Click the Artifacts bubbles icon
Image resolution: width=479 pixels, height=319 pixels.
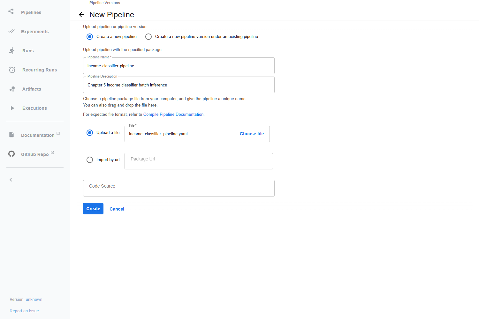(x=12, y=89)
